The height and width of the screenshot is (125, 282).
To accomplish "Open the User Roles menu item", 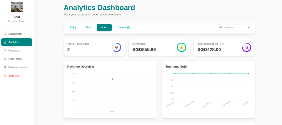I will [x=17, y=59].
